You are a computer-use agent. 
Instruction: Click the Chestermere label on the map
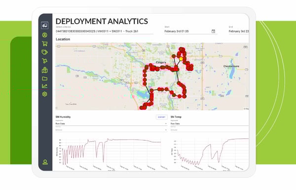[231, 66]
